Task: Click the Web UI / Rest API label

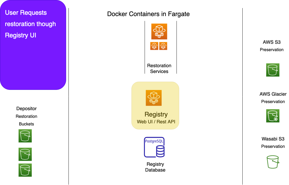Action: coord(156,122)
